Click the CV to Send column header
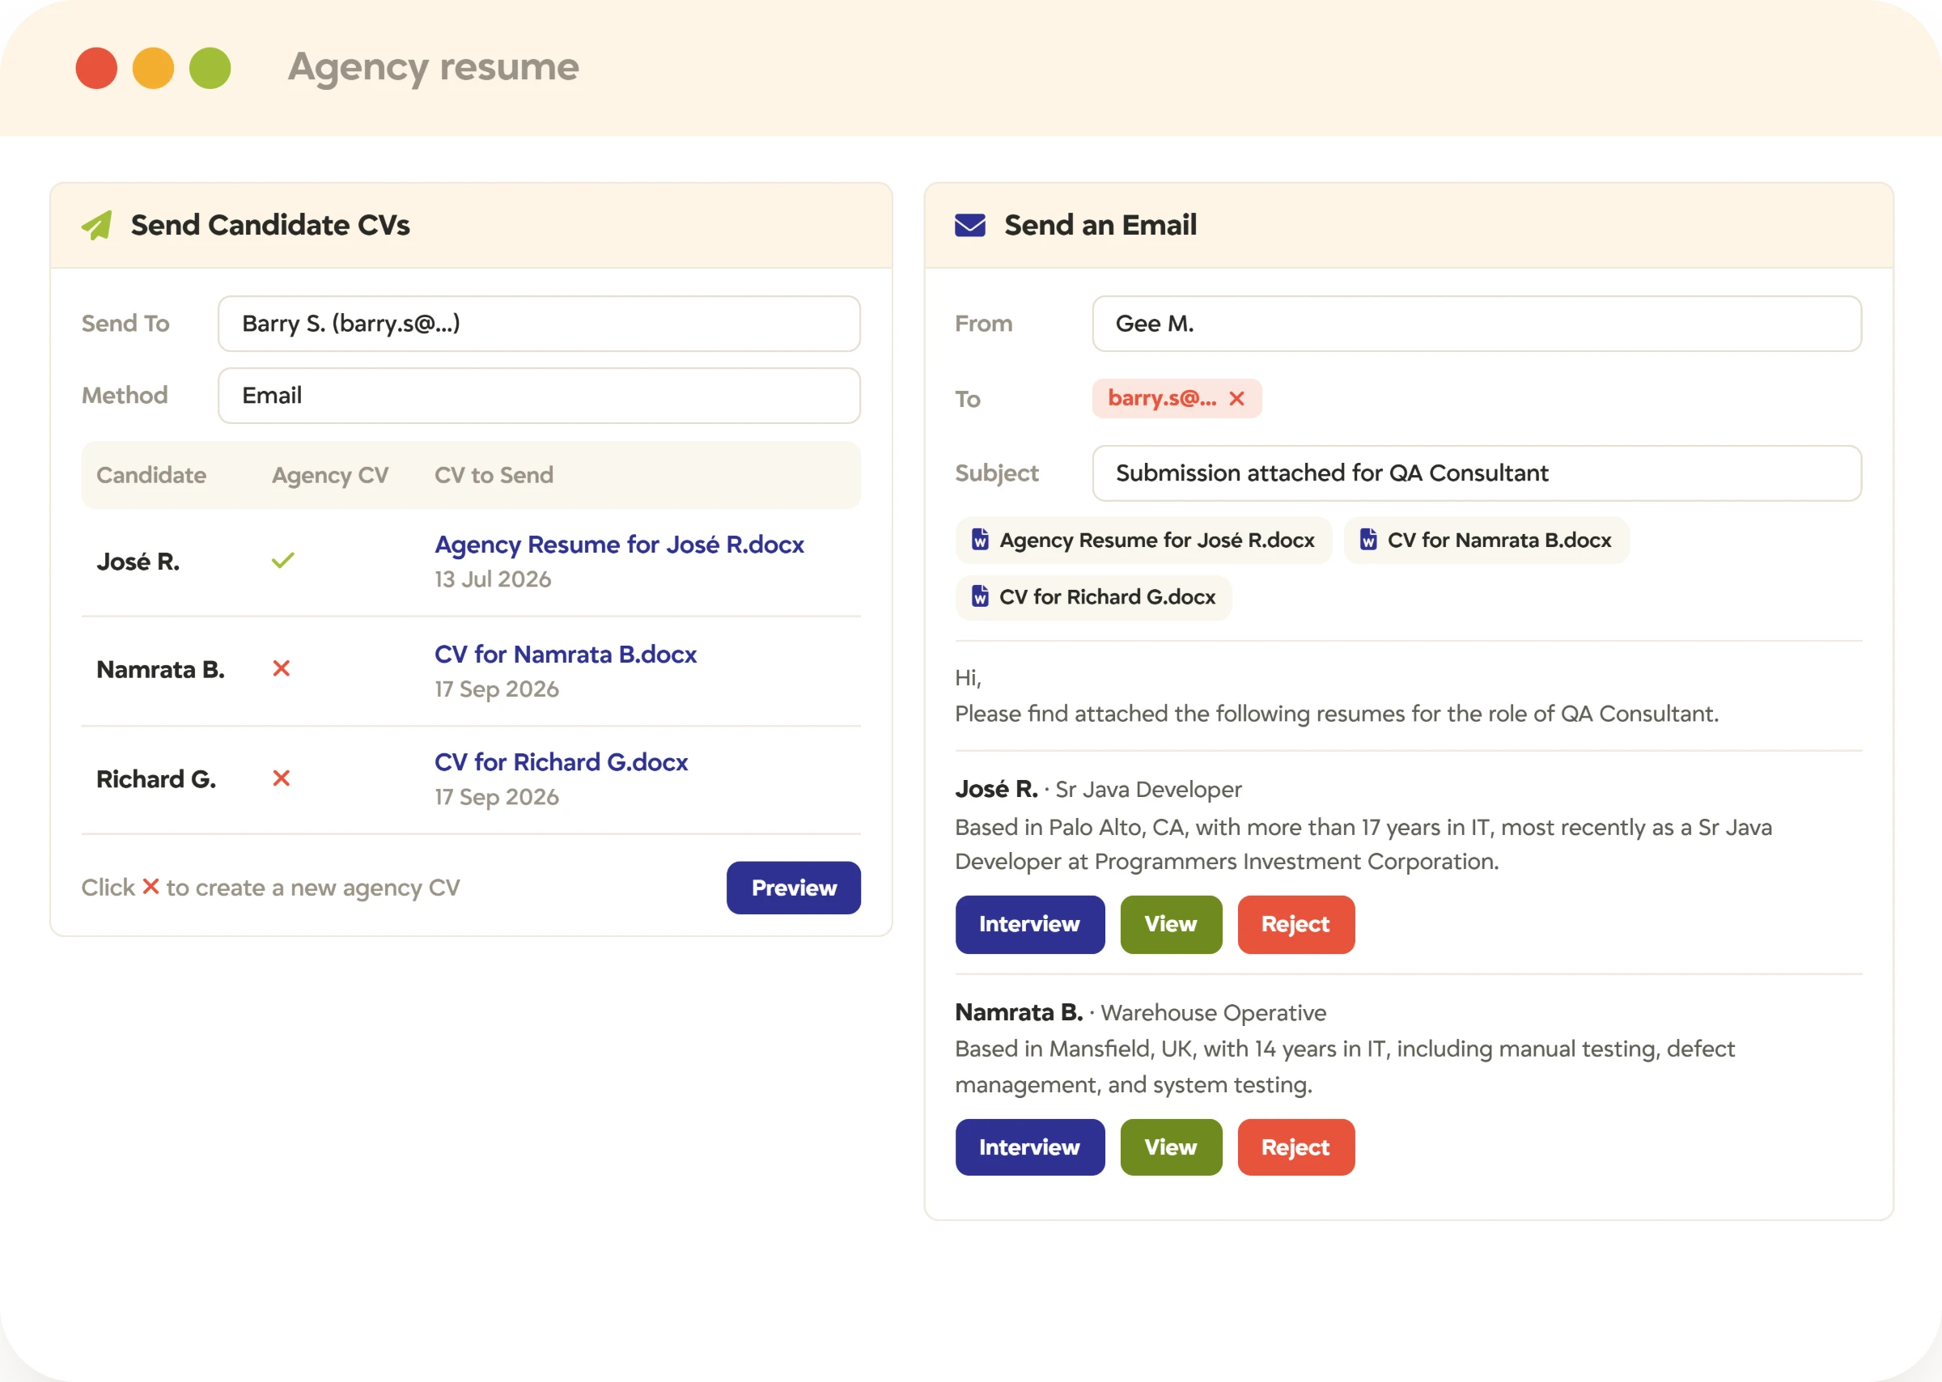This screenshot has height=1382, width=1942. [494, 475]
